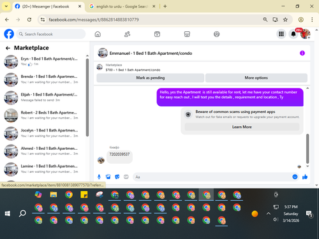Click the address bar URL

94,20
